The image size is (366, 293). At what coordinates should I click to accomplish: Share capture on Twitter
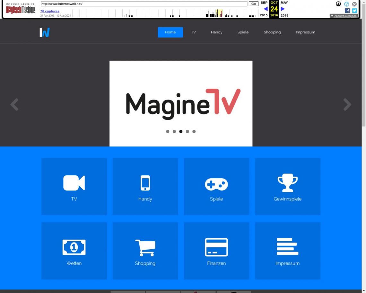[354, 11]
